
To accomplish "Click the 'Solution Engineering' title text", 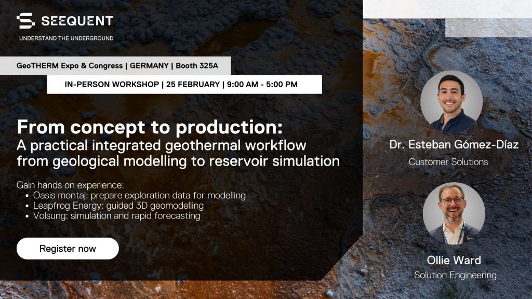I will tap(455, 275).
